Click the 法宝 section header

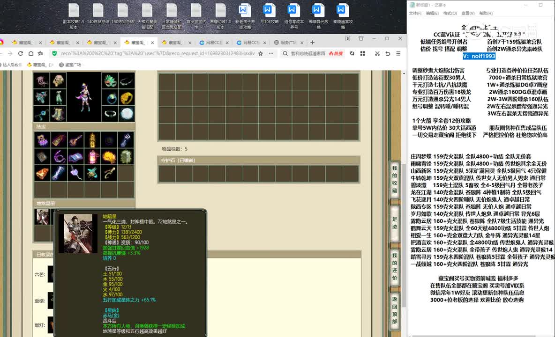coord(84,126)
